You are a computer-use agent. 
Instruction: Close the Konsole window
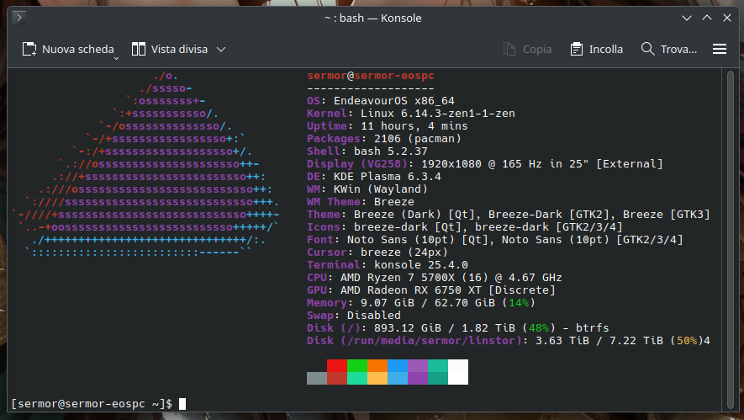[x=727, y=18]
